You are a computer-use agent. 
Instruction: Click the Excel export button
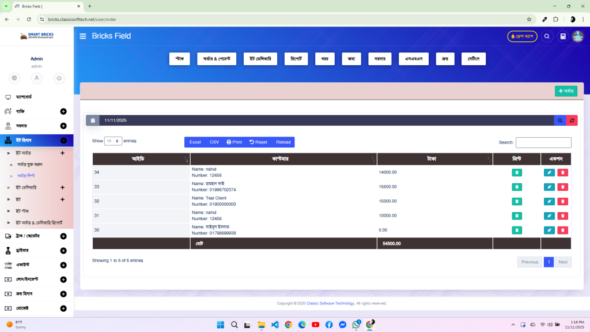coord(195,142)
